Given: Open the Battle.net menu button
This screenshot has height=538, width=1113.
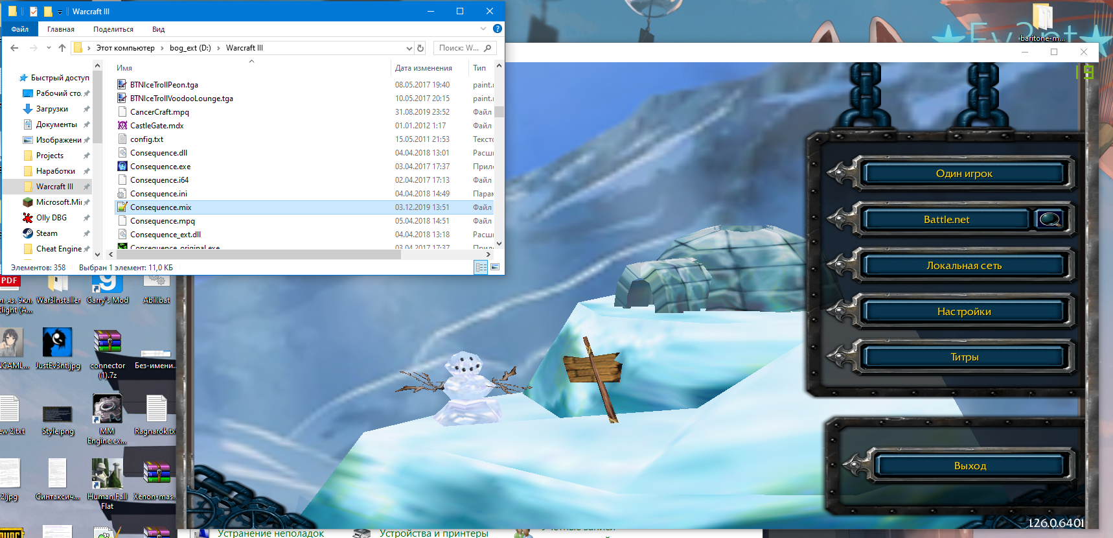Looking at the screenshot, I should pyautogui.click(x=947, y=220).
